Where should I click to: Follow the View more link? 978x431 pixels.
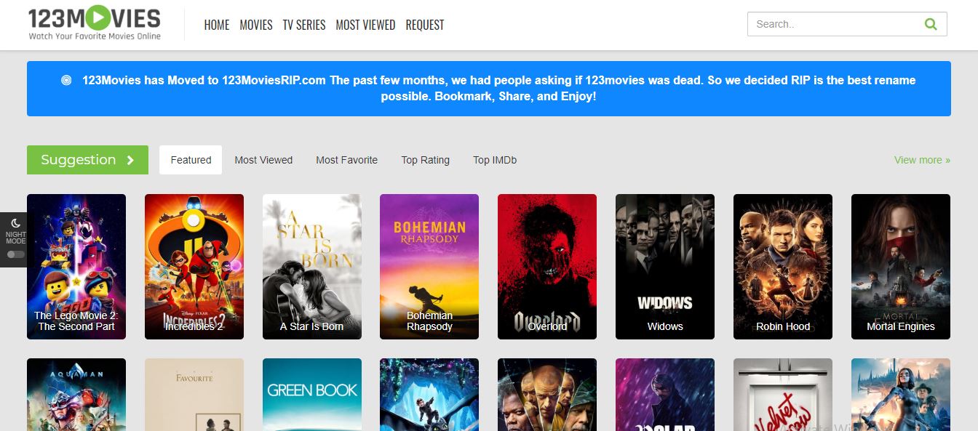(x=922, y=160)
